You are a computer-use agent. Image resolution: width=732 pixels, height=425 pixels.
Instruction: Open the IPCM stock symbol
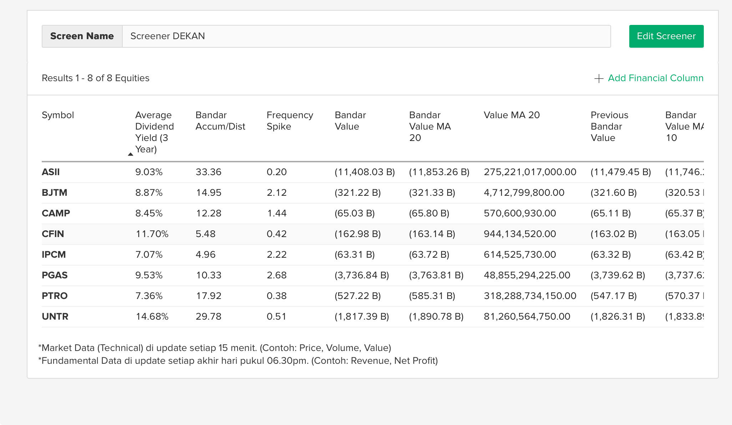(54, 255)
